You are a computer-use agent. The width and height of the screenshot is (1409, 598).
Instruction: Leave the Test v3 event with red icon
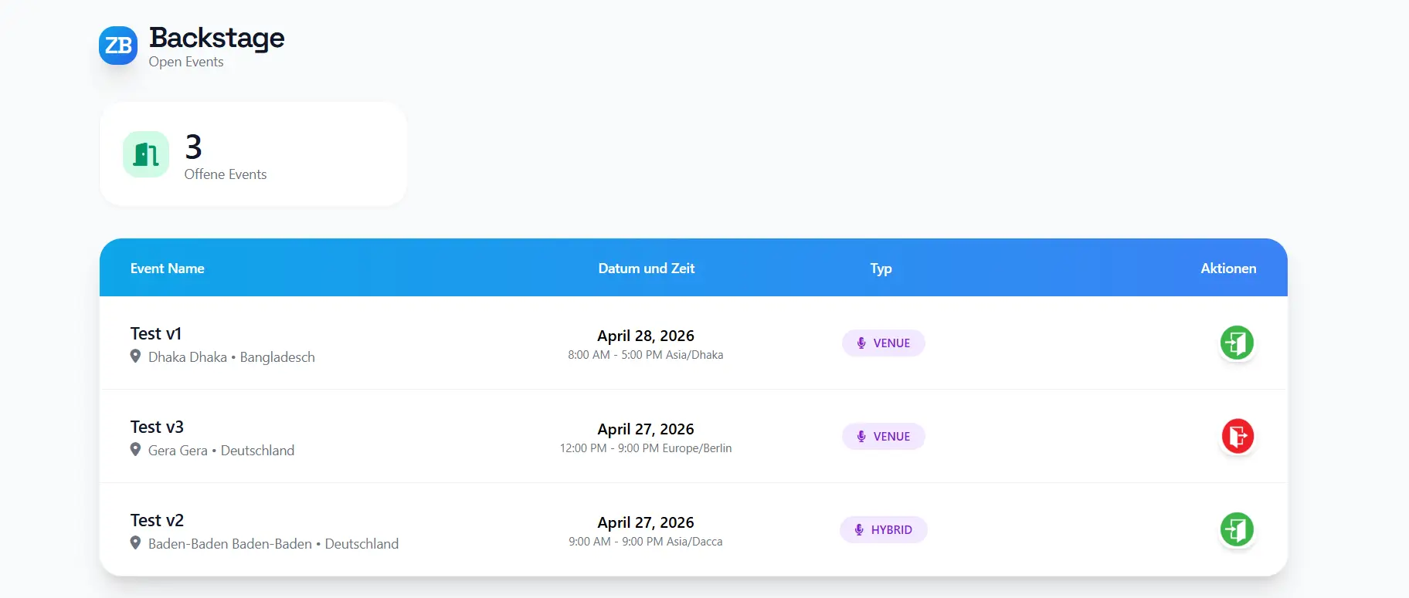pyautogui.click(x=1237, y=436)
